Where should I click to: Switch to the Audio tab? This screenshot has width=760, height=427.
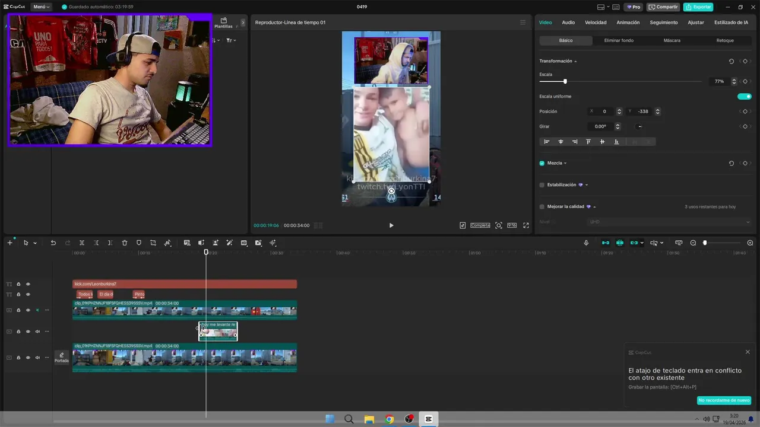click(568, 23)
